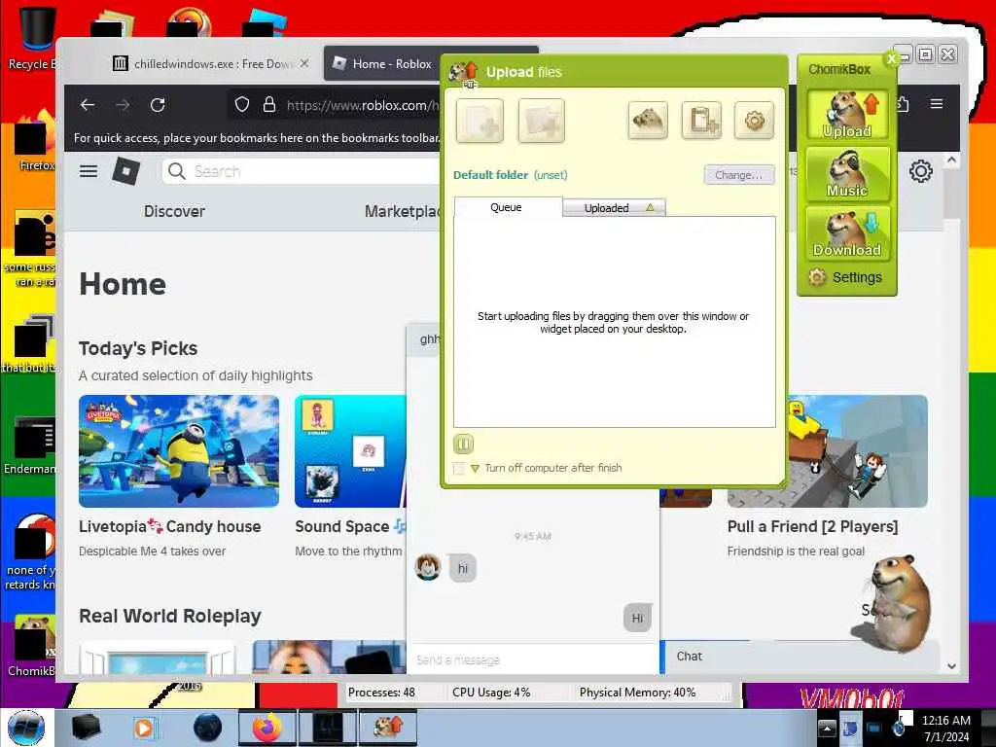This screenshot has height=747, width=996.
Task: Click the Roblox search field
Action: 302,171
